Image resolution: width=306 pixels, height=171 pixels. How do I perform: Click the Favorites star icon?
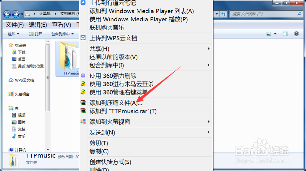[11, 45]
